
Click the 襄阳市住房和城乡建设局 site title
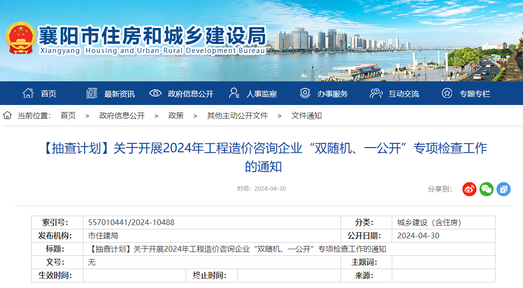(x=153, y=35)
